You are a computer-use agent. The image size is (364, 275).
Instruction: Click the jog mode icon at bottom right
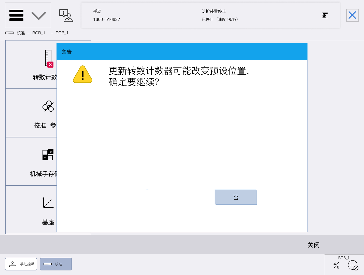click(x=353, y=265)
